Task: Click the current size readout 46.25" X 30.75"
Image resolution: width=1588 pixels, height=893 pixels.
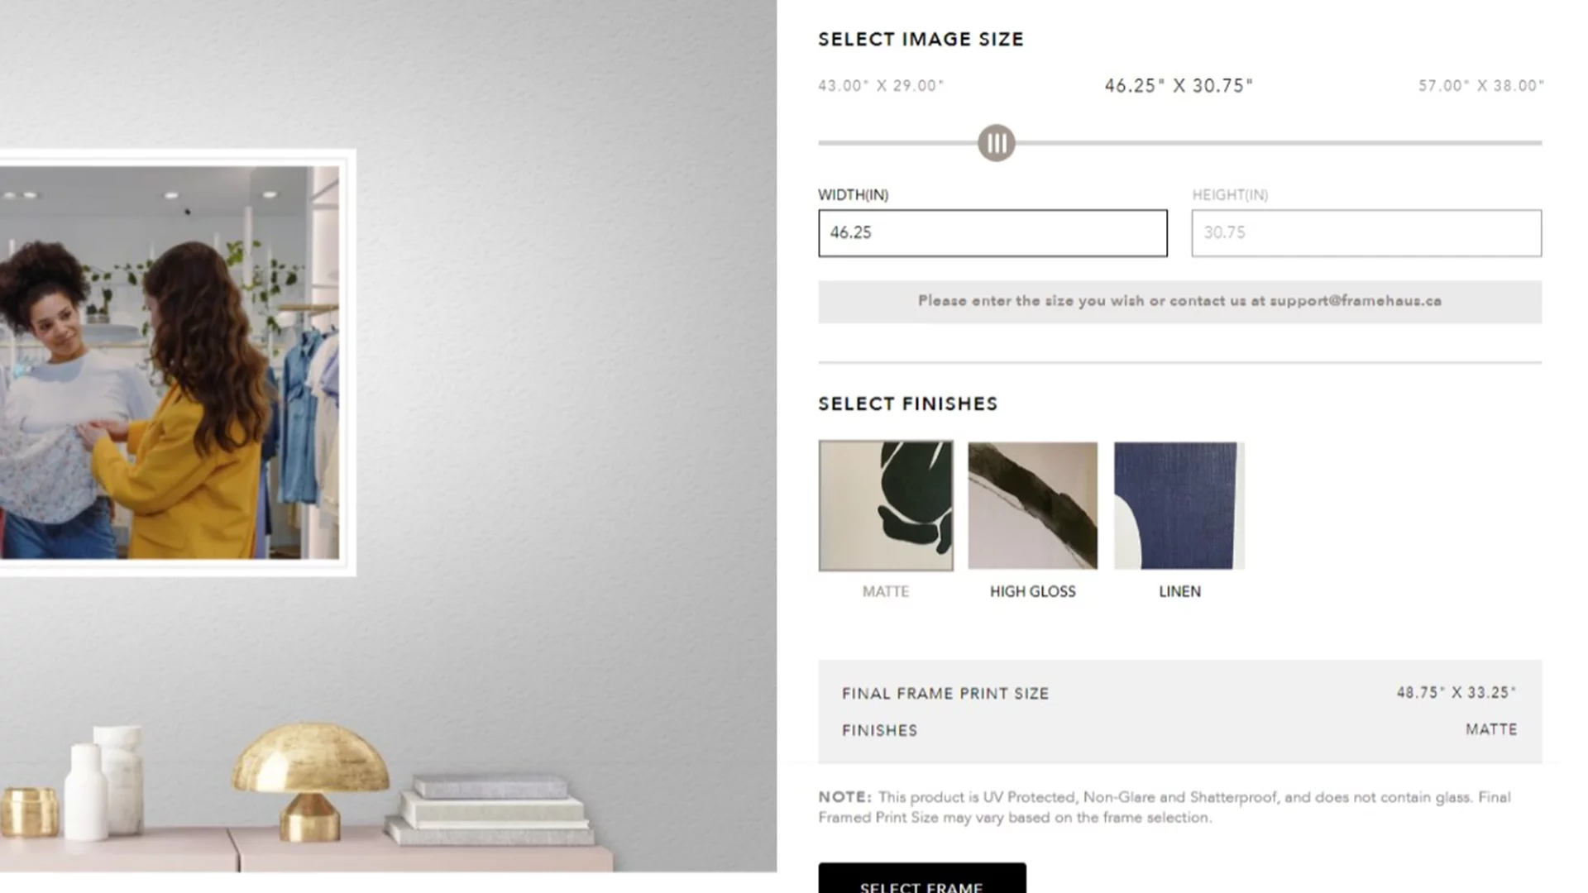Action: pos(1179,86)
